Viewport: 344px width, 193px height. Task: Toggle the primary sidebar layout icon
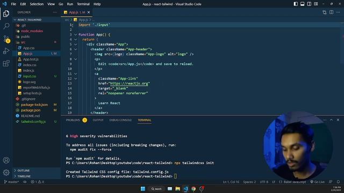296,4
